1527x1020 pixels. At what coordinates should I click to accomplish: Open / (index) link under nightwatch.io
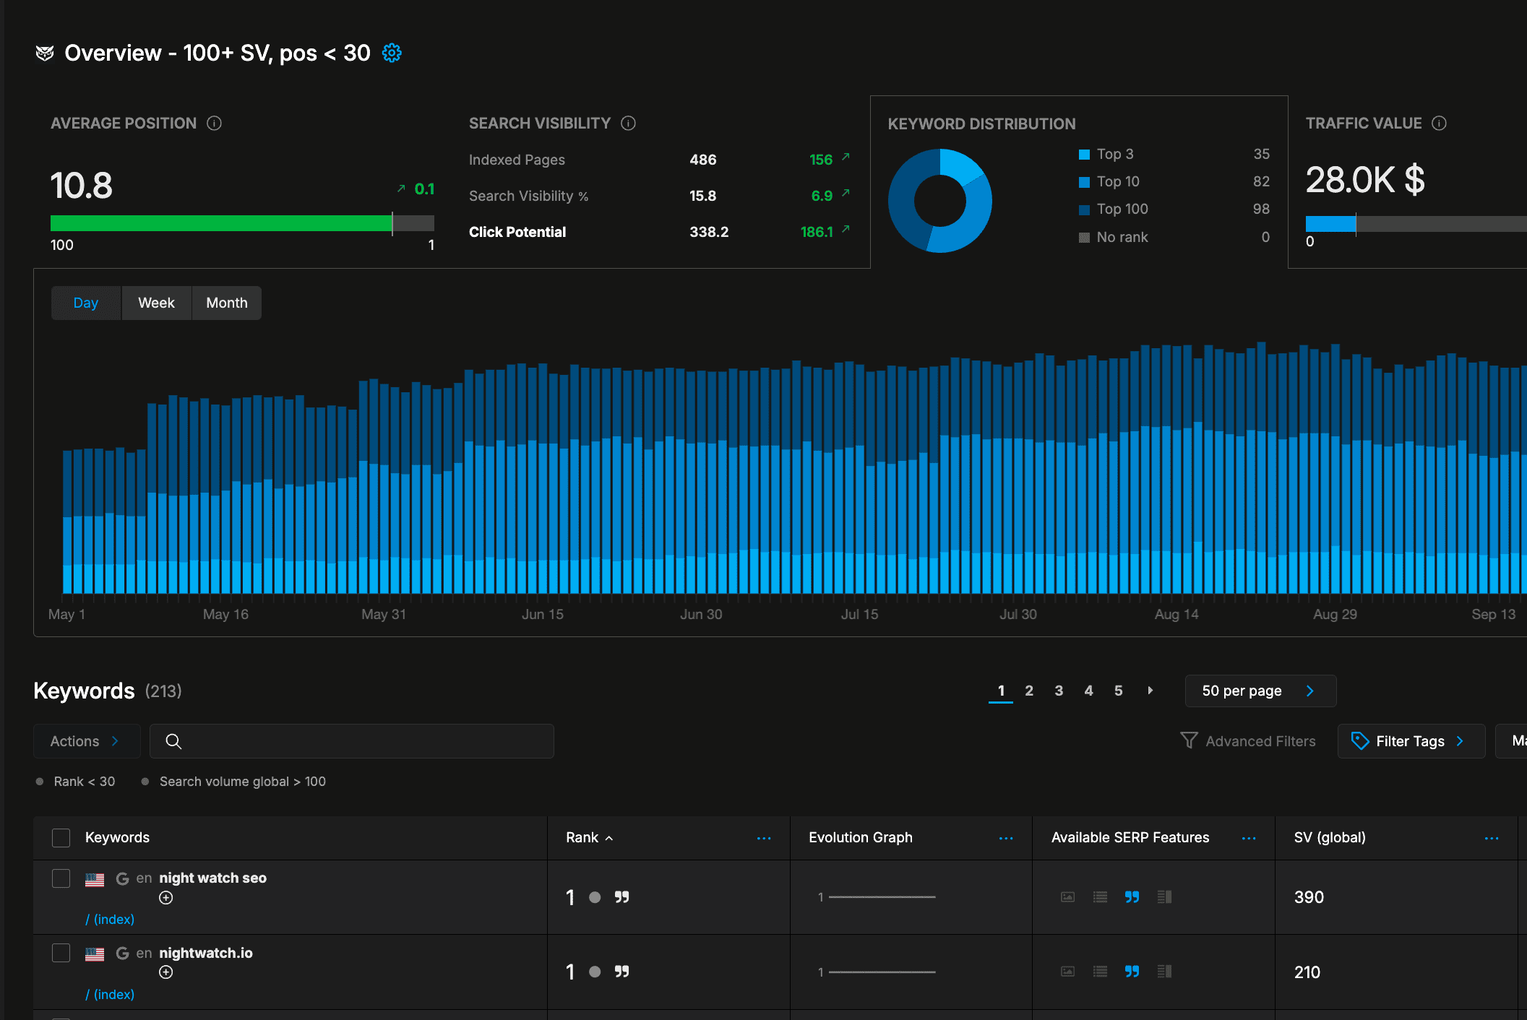(110, 995)
